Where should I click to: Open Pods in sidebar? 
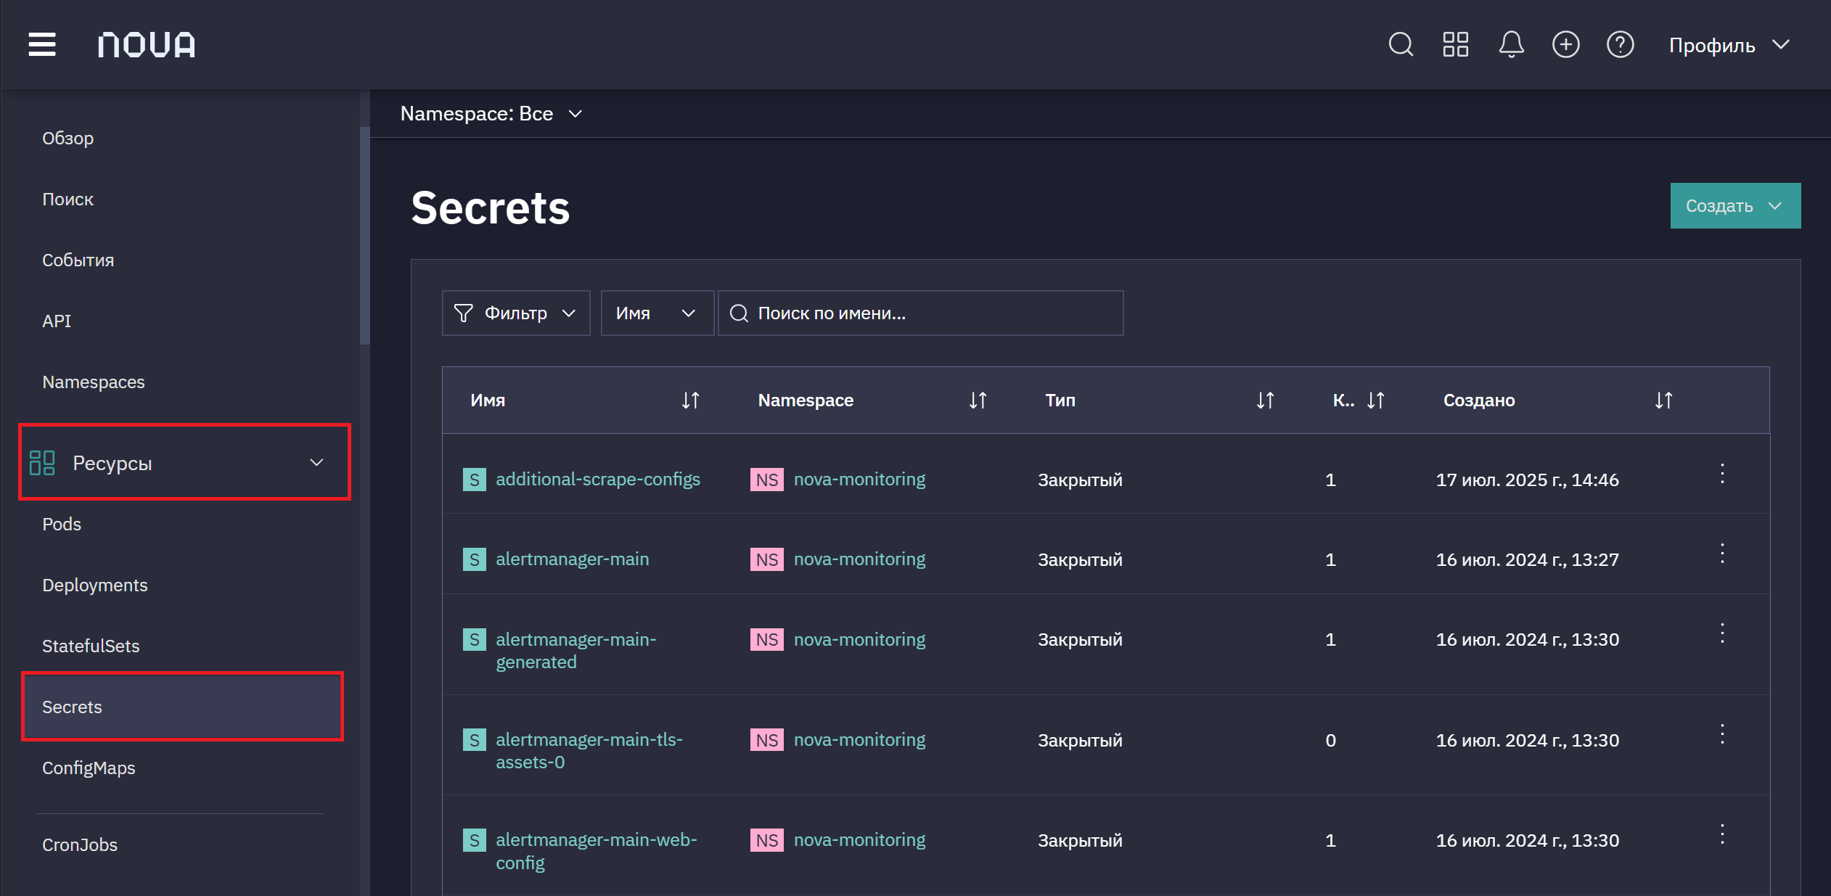[62, 524]
